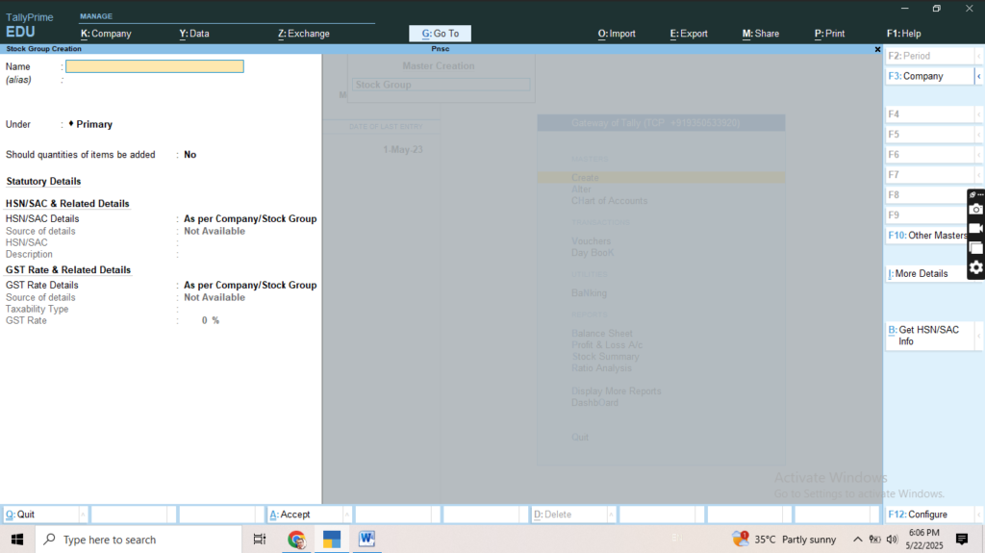The height and width of the screenshot is (553, 985).
Task: Open the M: Share menu
Action: (760, 34)
